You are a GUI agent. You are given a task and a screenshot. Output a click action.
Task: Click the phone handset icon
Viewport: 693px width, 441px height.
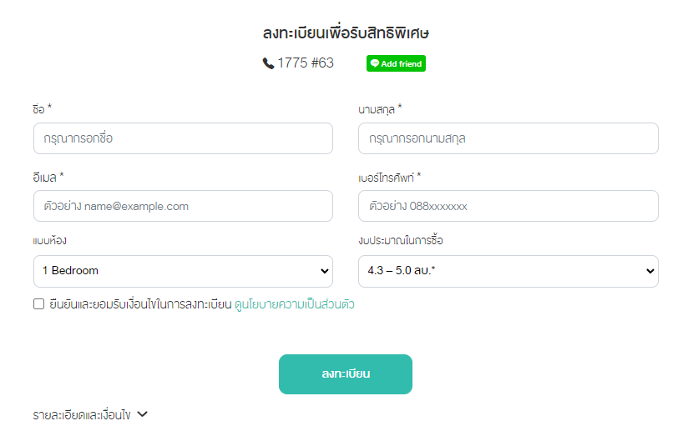pyautogui.click(x=268, y=63)
